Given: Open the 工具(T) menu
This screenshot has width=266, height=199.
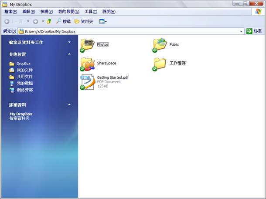Looking at the screenshot, I should pos(91,12).
